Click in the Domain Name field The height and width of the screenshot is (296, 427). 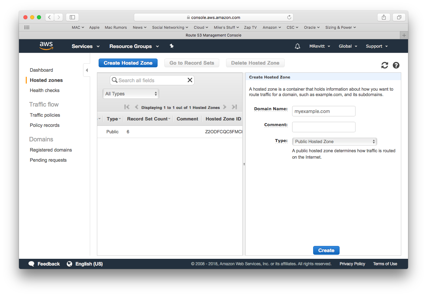pyautogui.click(x=324, y=111)
